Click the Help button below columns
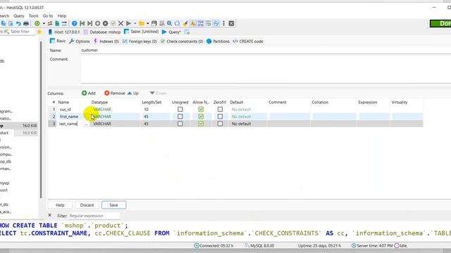The image size is (451, 253). [60, 205]
